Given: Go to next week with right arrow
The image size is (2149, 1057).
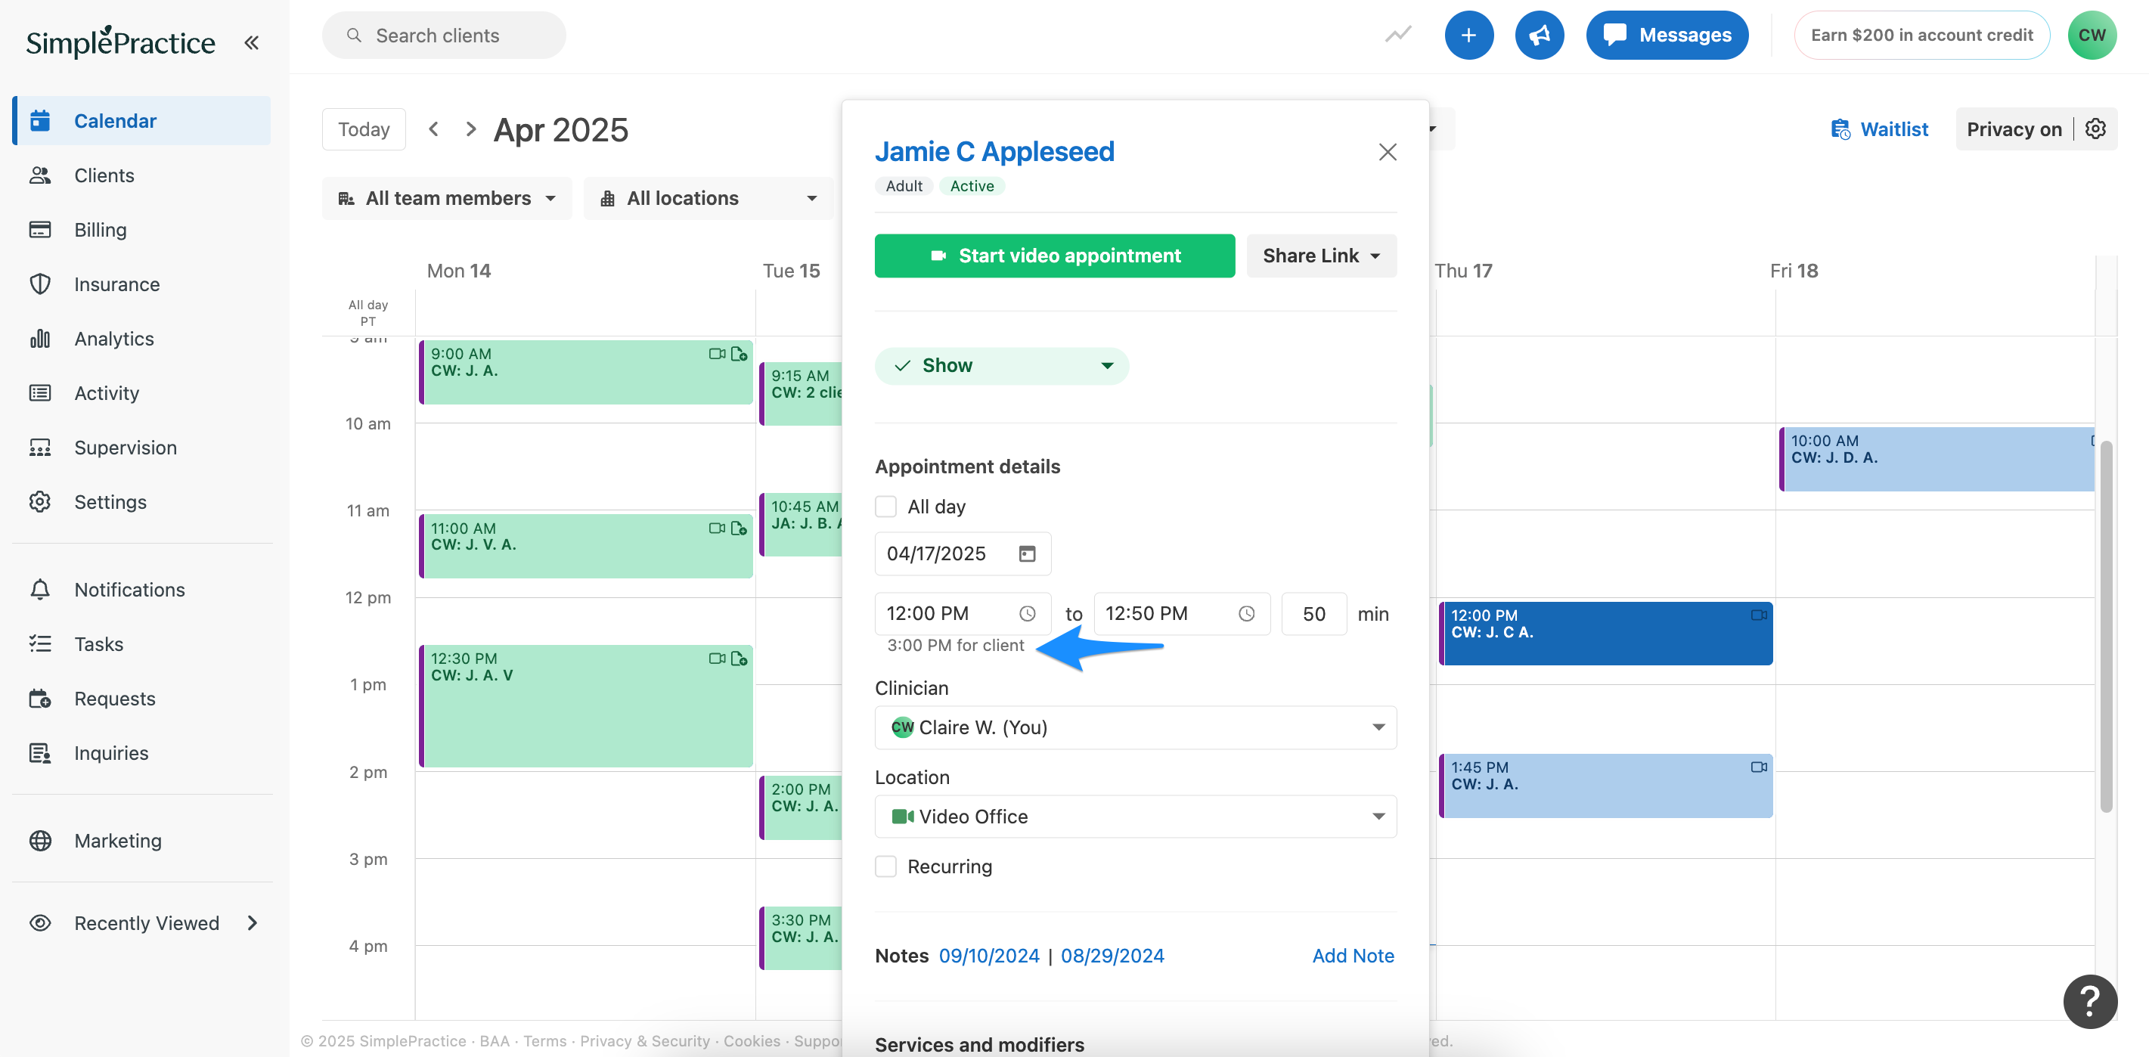Looking at the screenshot, I should tap(470, 129).
